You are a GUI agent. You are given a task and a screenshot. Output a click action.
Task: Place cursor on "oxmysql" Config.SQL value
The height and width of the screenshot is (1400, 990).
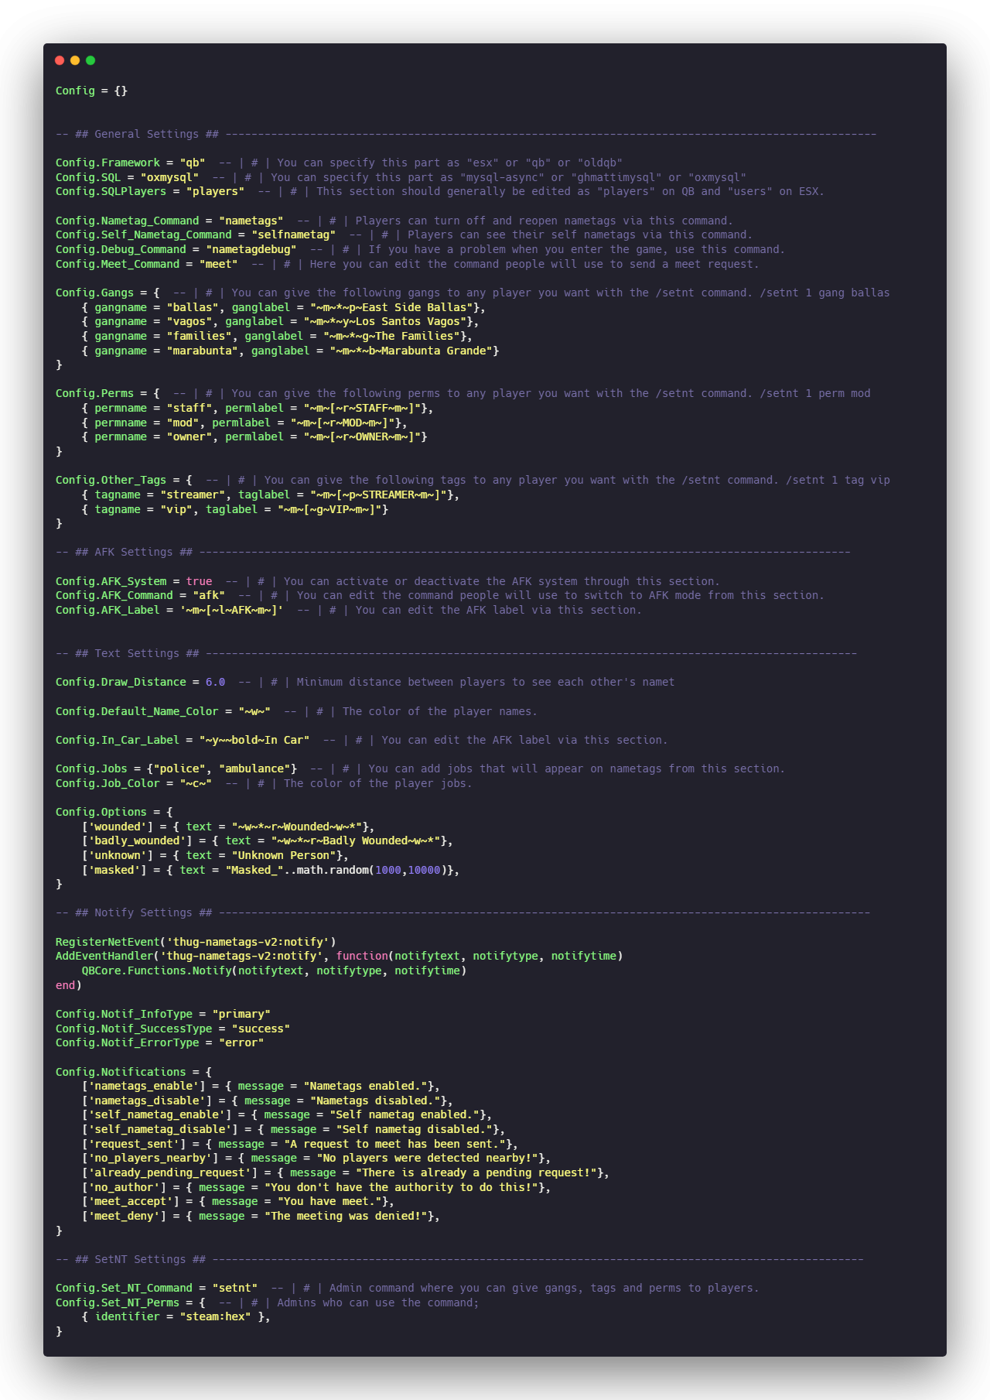(169, 177)
